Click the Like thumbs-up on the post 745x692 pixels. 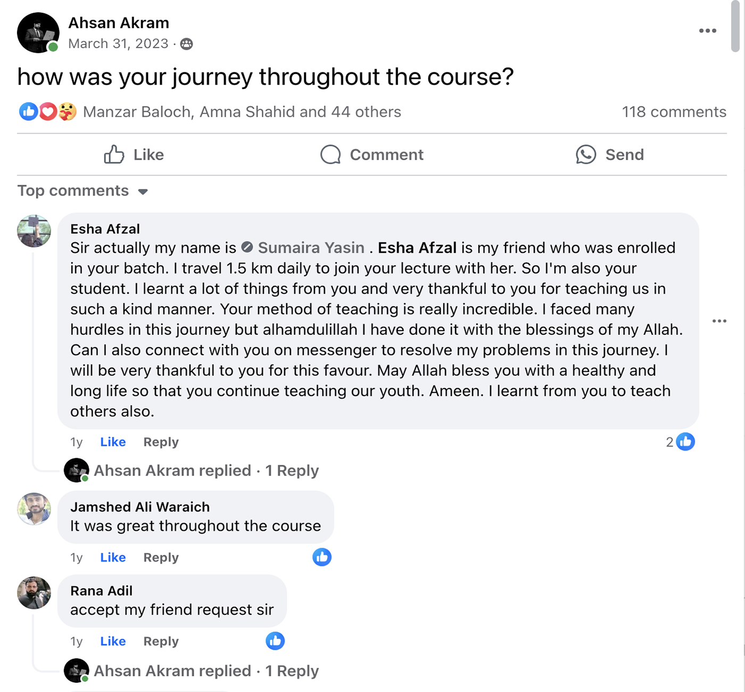(x=114, y=155)
